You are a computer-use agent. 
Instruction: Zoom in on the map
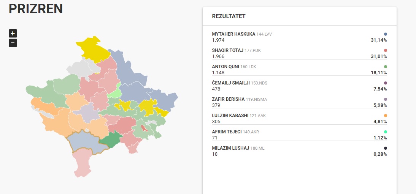13,33
